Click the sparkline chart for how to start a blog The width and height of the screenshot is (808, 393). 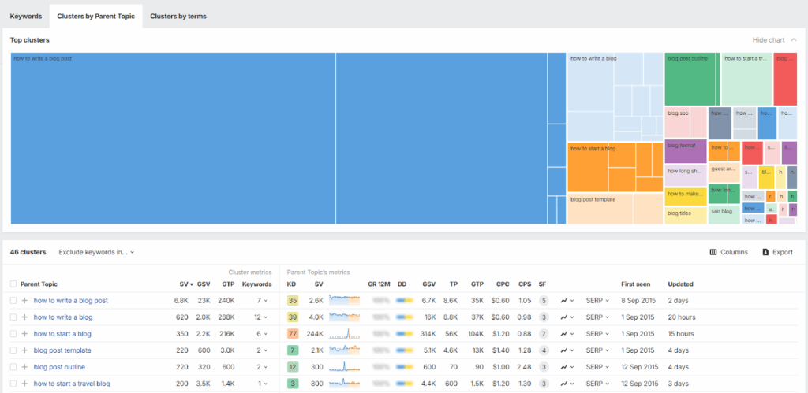pos(344,334)
